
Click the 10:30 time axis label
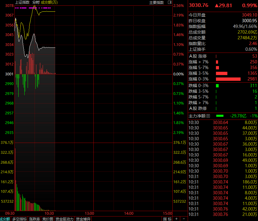pyautogui.click(x=49, y=213)
